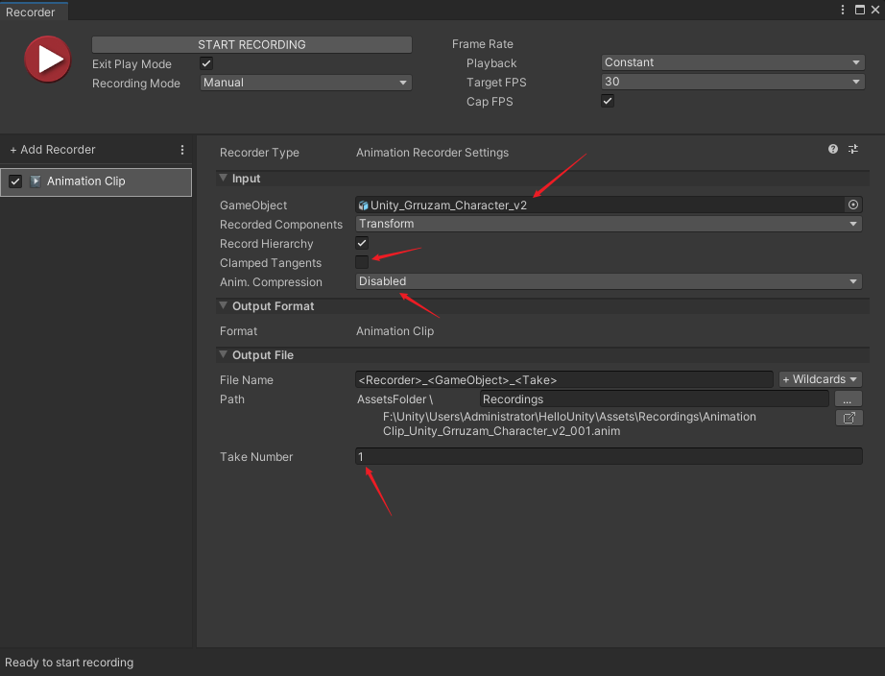Screen dimensions: 885x676
Task: Open the Recorder window kebab menu
Action: (842, 10)
